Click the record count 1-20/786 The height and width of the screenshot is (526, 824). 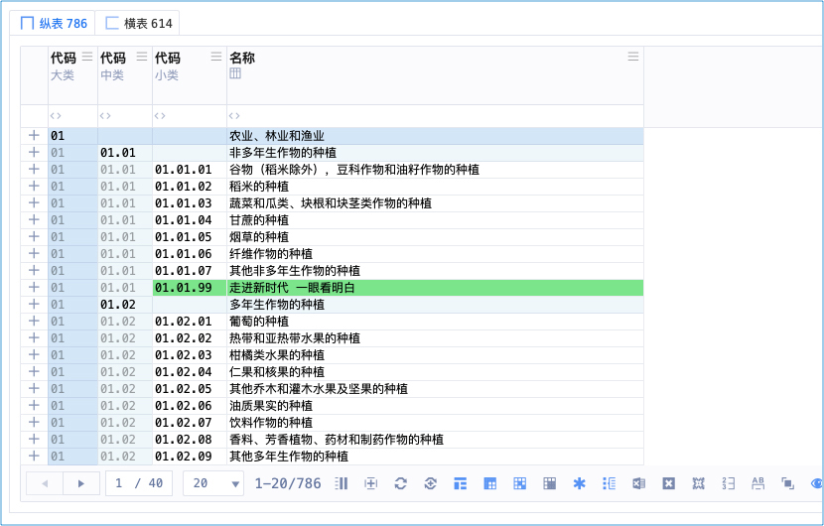(288, 483)
